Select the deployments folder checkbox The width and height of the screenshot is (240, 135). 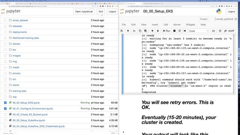5,32
